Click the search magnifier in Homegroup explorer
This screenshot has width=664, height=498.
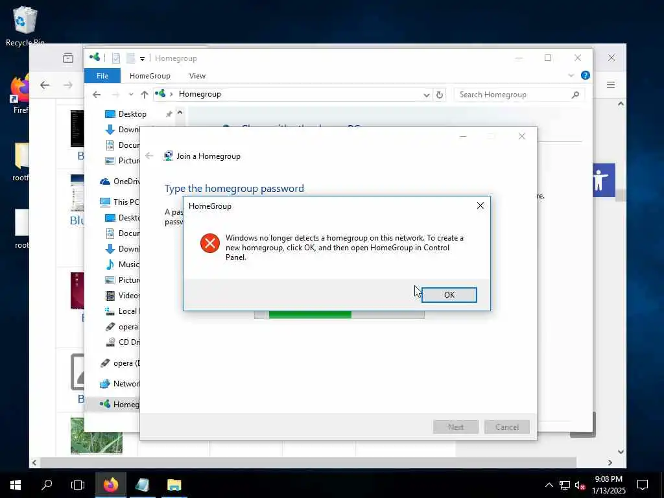point(575,95)
